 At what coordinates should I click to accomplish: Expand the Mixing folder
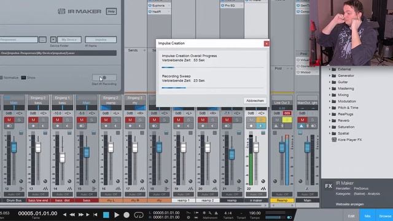point(330,95)
